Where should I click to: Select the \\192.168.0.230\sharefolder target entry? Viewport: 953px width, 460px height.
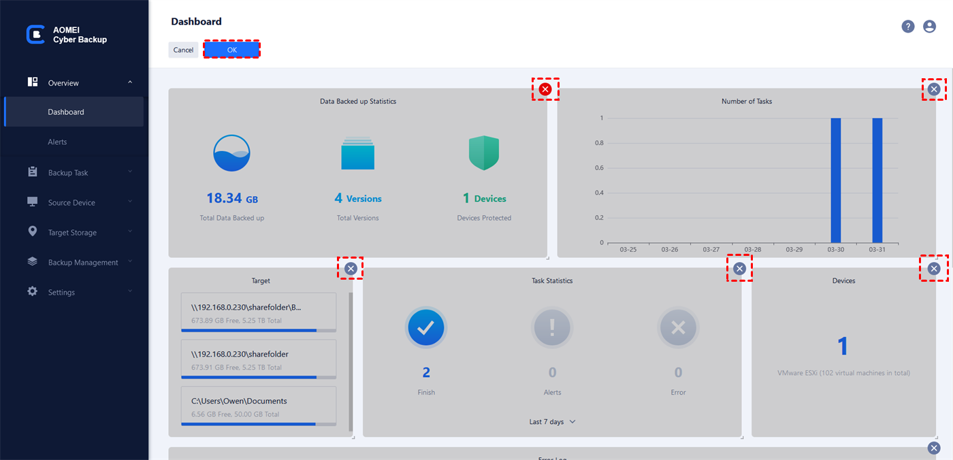pos(259,359)
